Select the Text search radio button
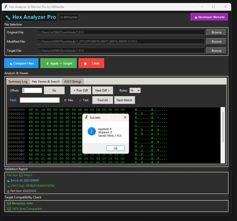 pos(80,100)
